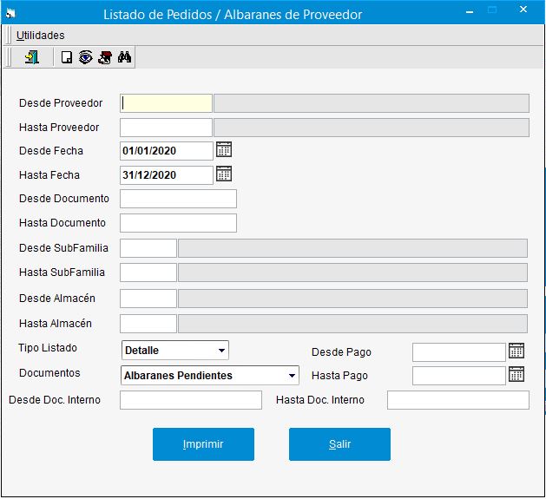Click the Desde SubFamilia description box
The height and width of the screenshot is (499, 546).
(x=352, y=248)
